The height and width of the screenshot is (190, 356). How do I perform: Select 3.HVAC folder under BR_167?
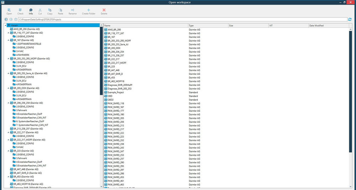pyautogui.click(x=20, y=51)
